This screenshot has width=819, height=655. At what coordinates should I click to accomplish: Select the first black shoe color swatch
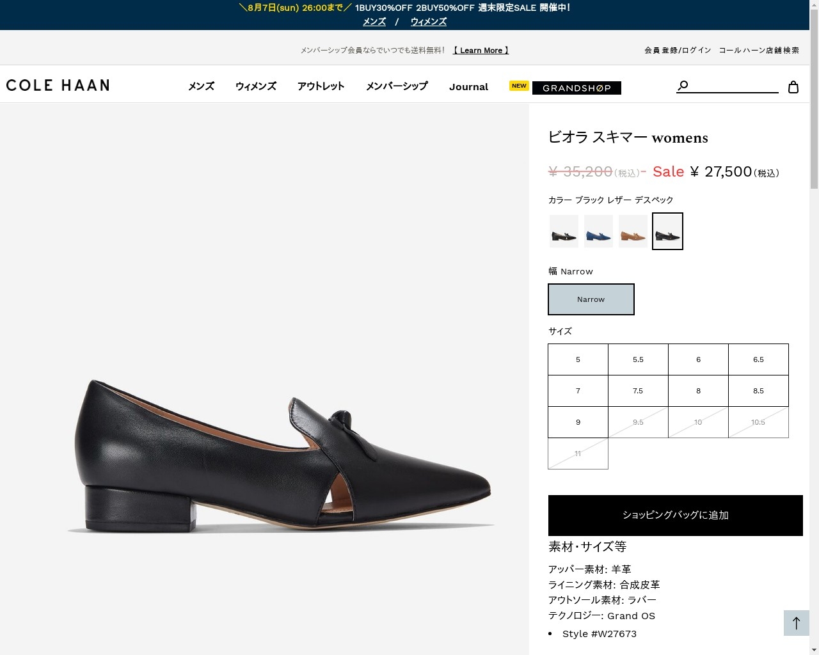pyautogui.click(x=564, y=231)
